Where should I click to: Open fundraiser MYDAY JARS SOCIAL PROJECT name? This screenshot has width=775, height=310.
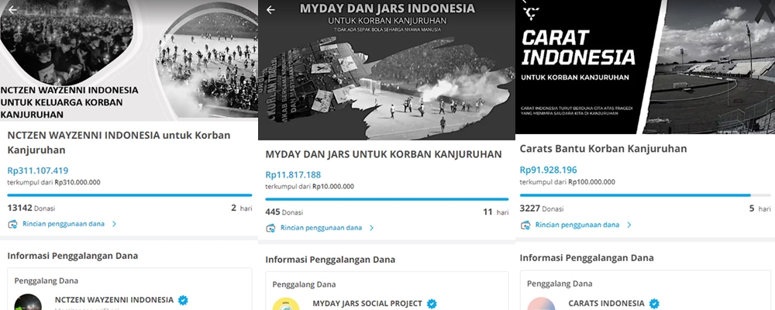(x=367, y=304)
